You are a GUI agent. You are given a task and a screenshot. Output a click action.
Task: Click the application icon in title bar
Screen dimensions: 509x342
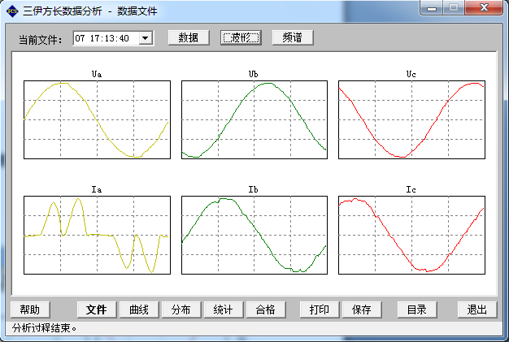[12, 11]
